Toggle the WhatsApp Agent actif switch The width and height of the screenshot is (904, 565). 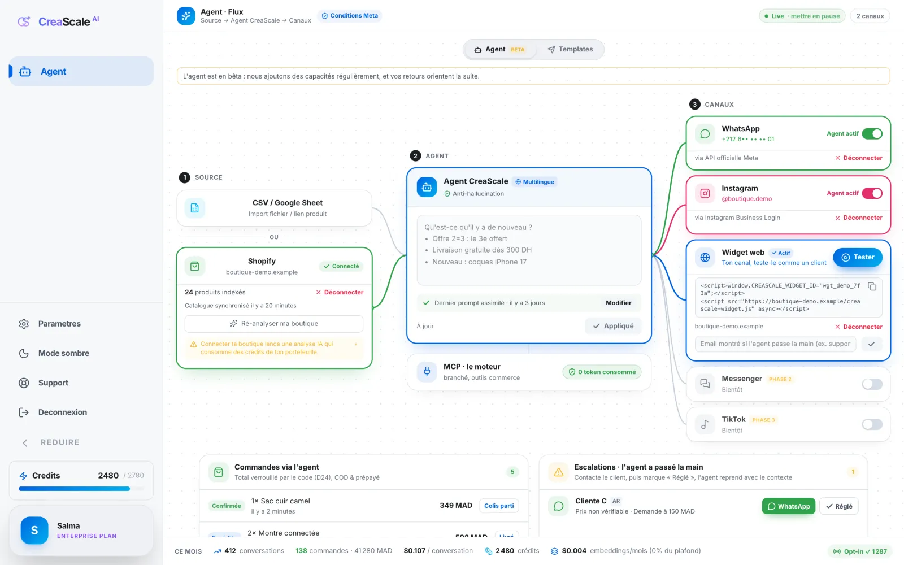(x=872, y=134)
